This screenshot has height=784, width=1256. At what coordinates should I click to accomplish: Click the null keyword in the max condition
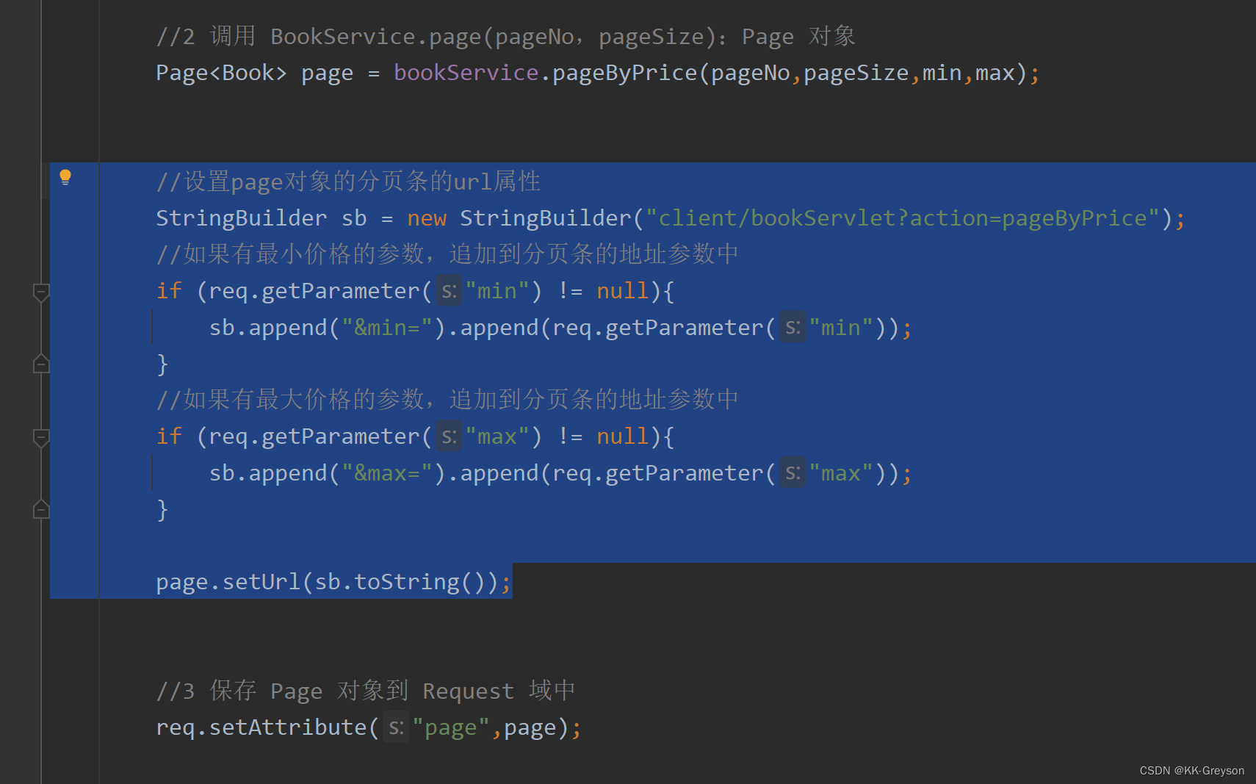623,436
